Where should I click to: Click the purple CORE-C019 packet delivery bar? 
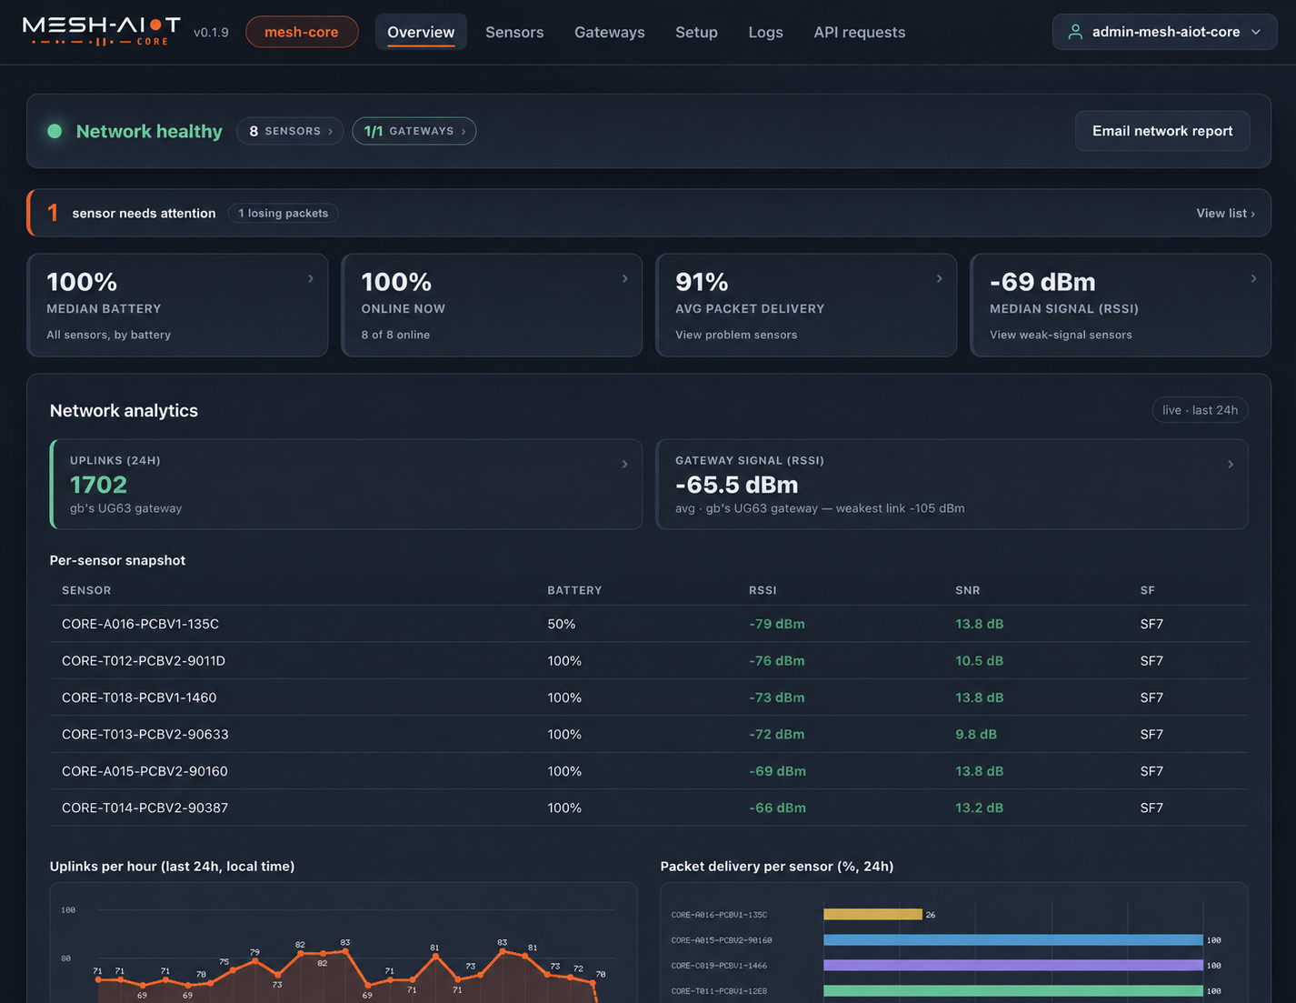point(1013,965)
